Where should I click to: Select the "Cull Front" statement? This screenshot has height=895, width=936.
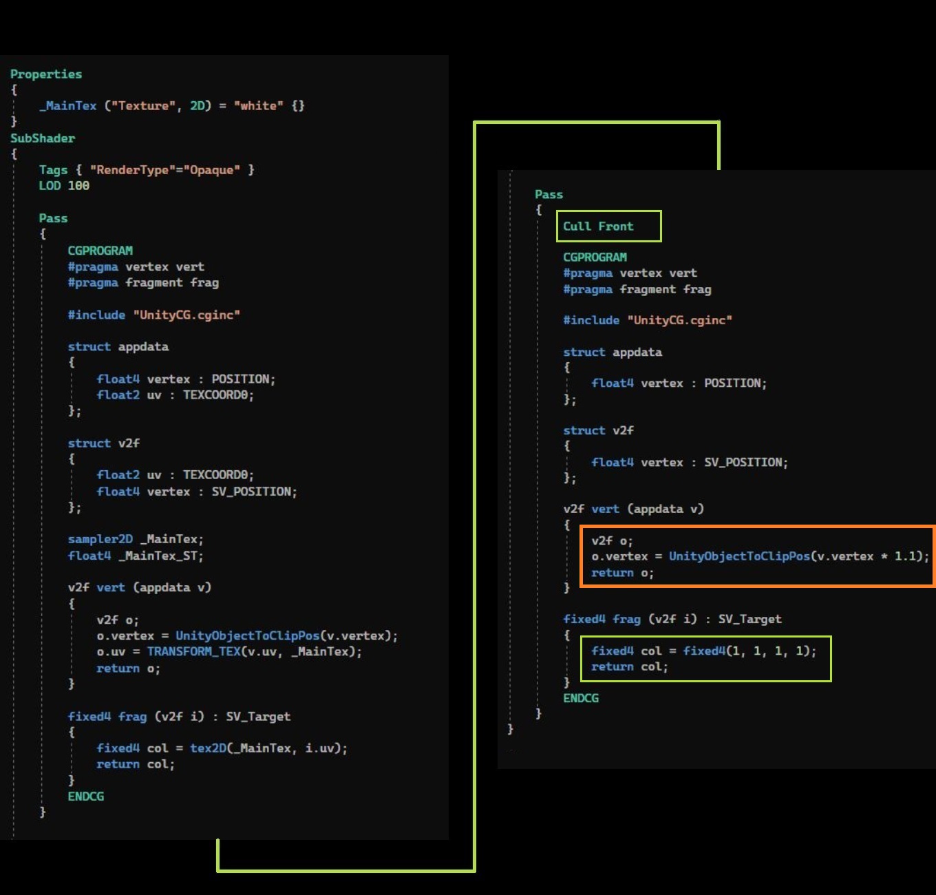pyautogui.click(x=599, y=226)
